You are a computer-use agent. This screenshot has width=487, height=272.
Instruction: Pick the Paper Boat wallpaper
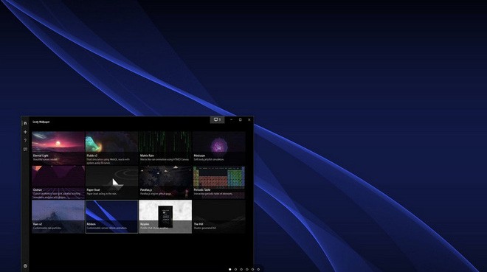click(111, 182)
